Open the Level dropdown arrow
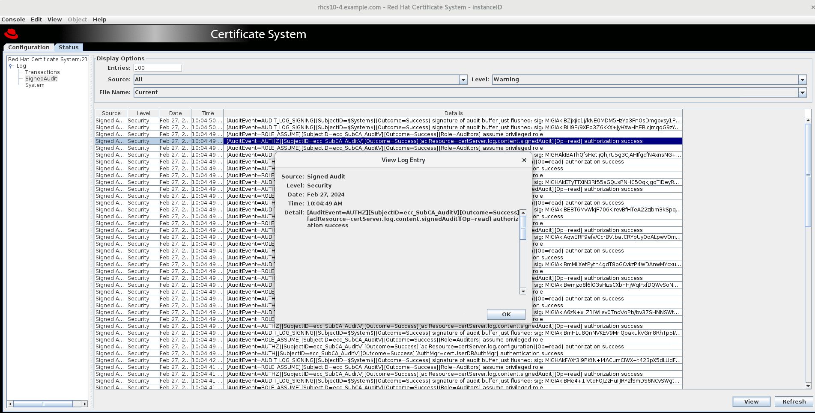815x413 pixels. coord(803,80)
